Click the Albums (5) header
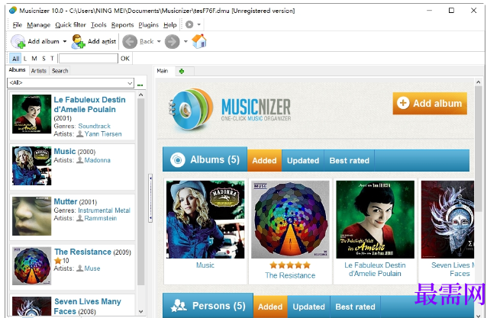The height and width of the screenshot is (318, 500). tap(205, 159)
